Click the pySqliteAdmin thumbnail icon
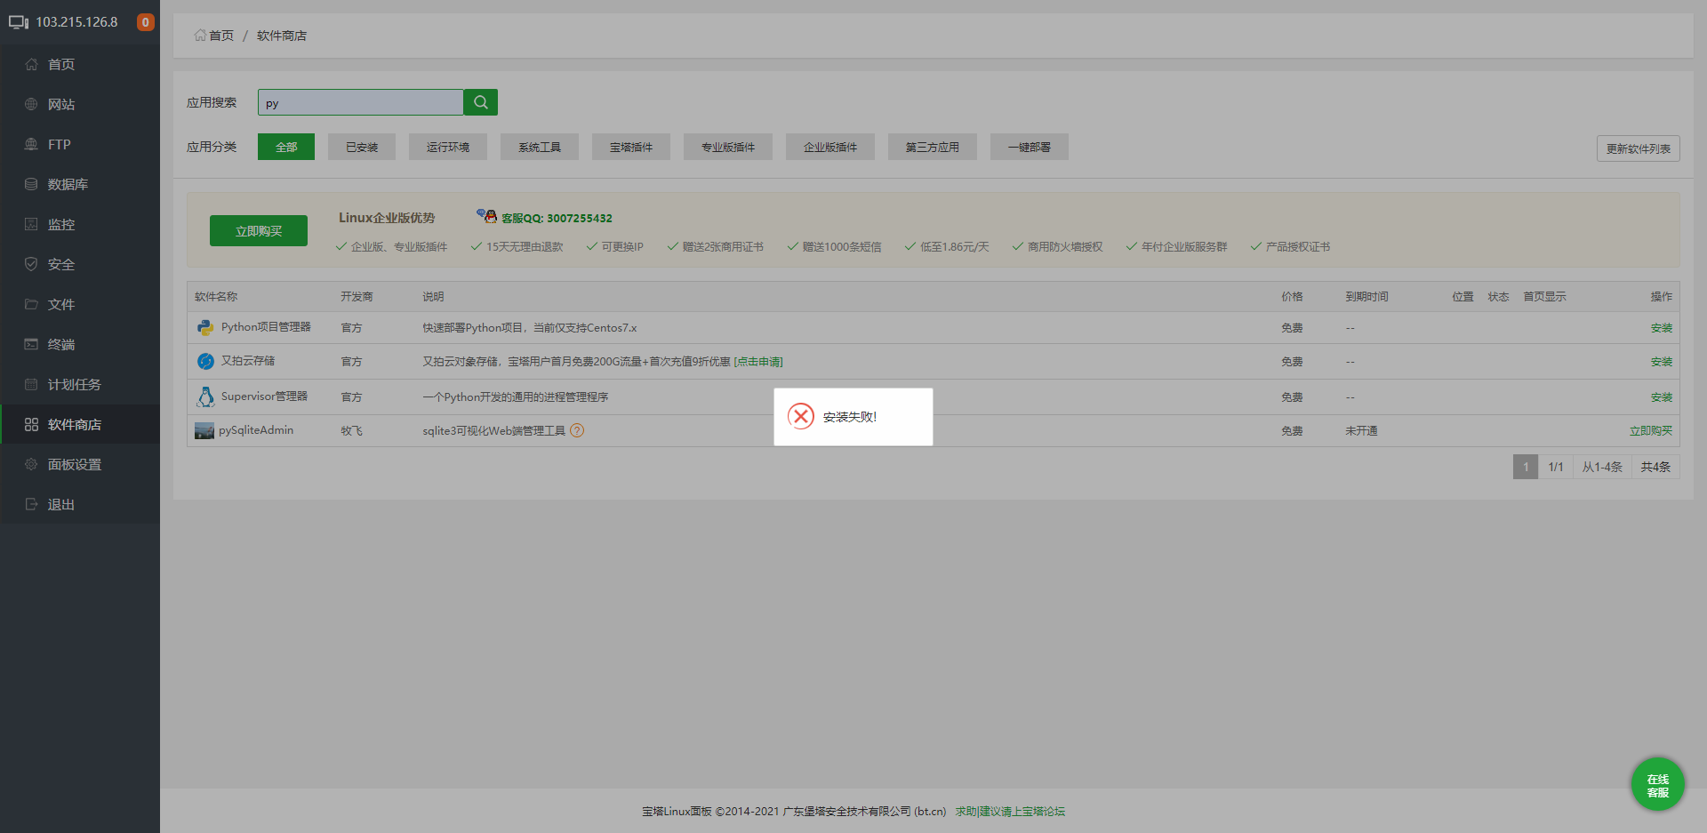1707x833 pixels. tap(204, 431)
